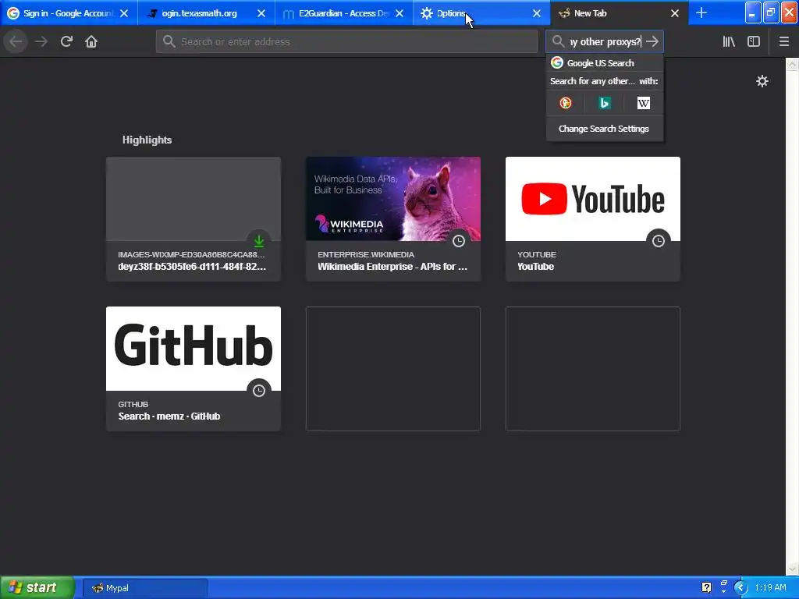The height and width of the screenshot is (599, 799).
Task: Choose Google US Search suggestion
Action: 605,62
